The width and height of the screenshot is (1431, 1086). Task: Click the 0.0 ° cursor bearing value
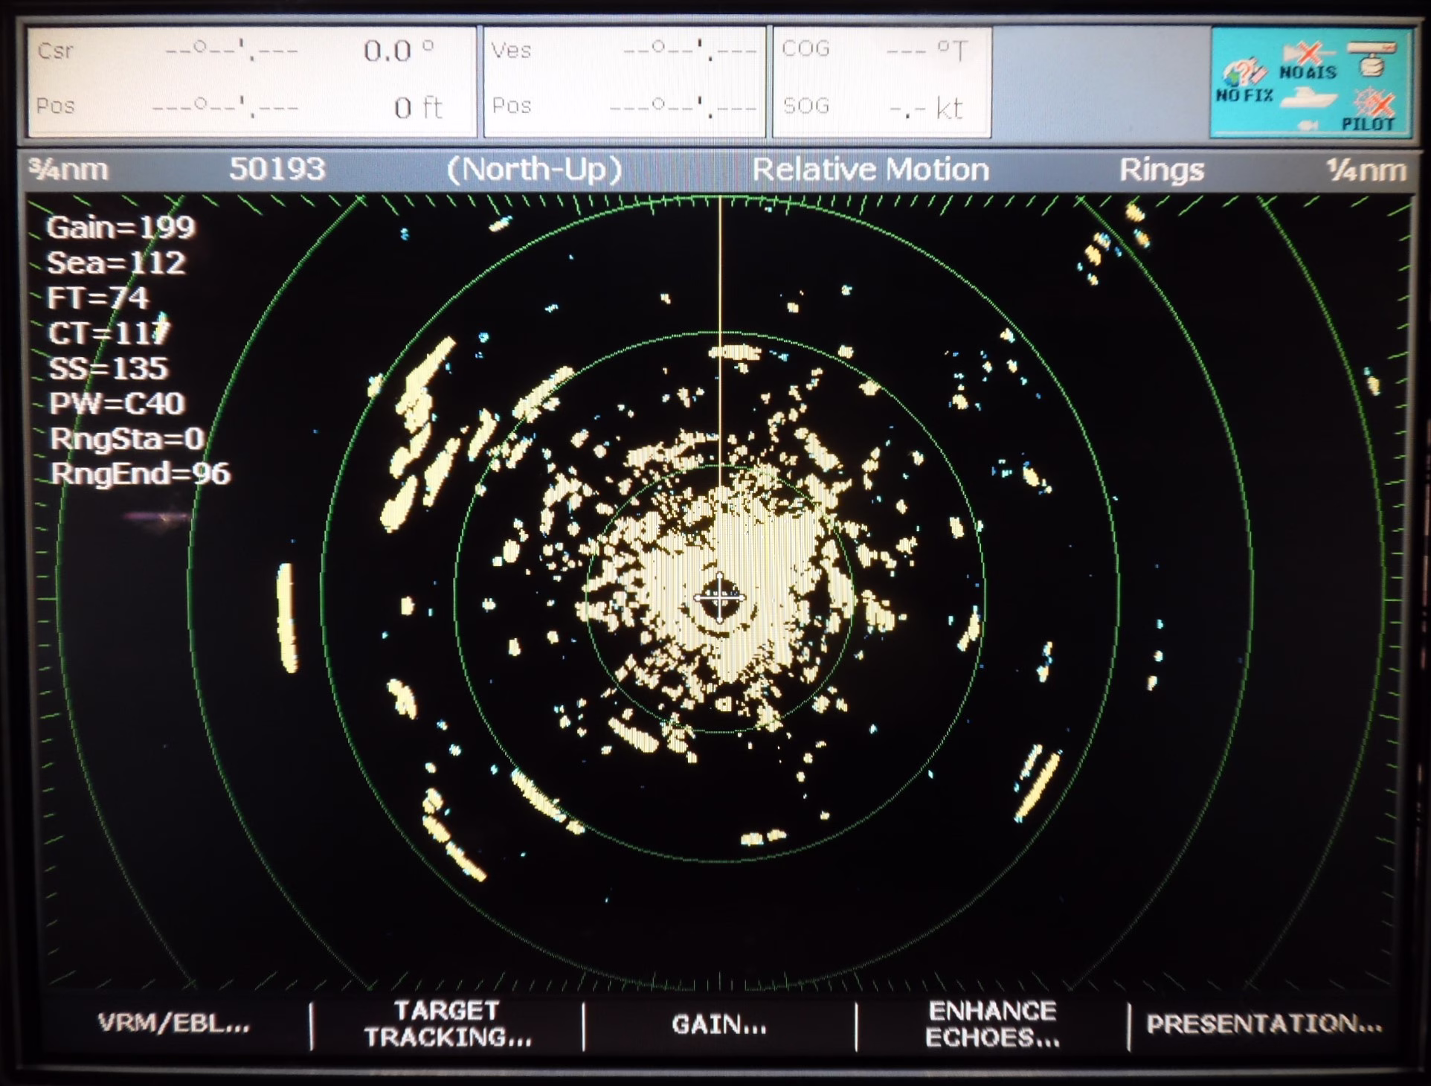click(399, 51)
